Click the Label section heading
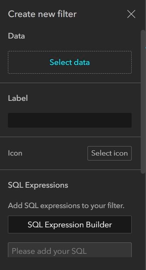This screenshot has width=146, height=270. point(18,98)
